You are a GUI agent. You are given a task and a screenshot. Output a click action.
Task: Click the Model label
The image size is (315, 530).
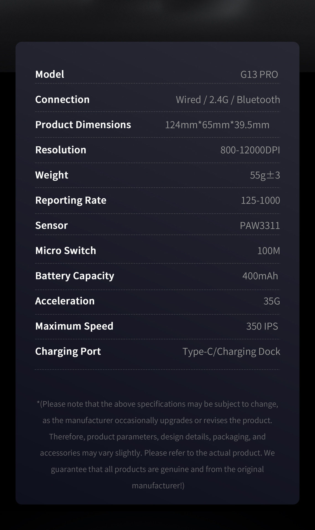click(x=50, y=74)
